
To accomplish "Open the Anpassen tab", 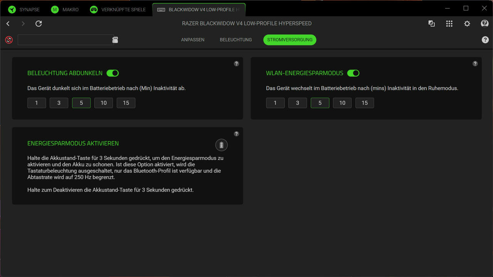I will pyautogui.click(x=193, y=40).
